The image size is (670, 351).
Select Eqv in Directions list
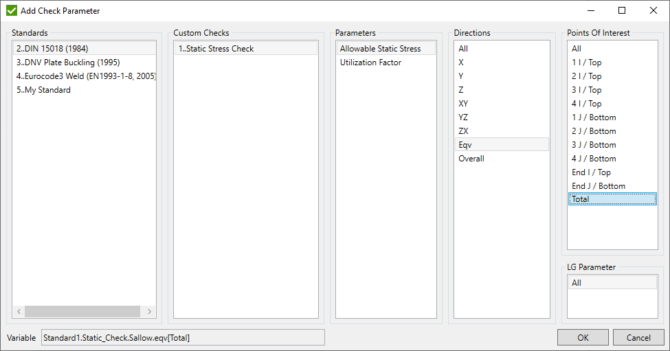[465, 145]
